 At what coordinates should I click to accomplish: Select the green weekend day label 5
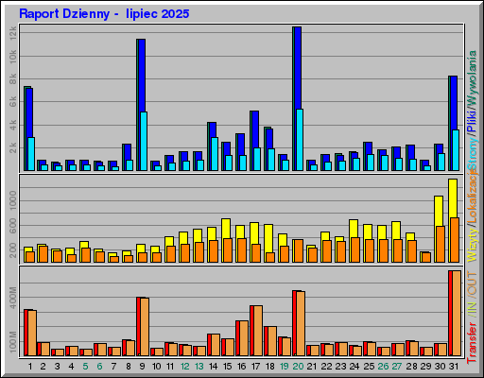86,367
